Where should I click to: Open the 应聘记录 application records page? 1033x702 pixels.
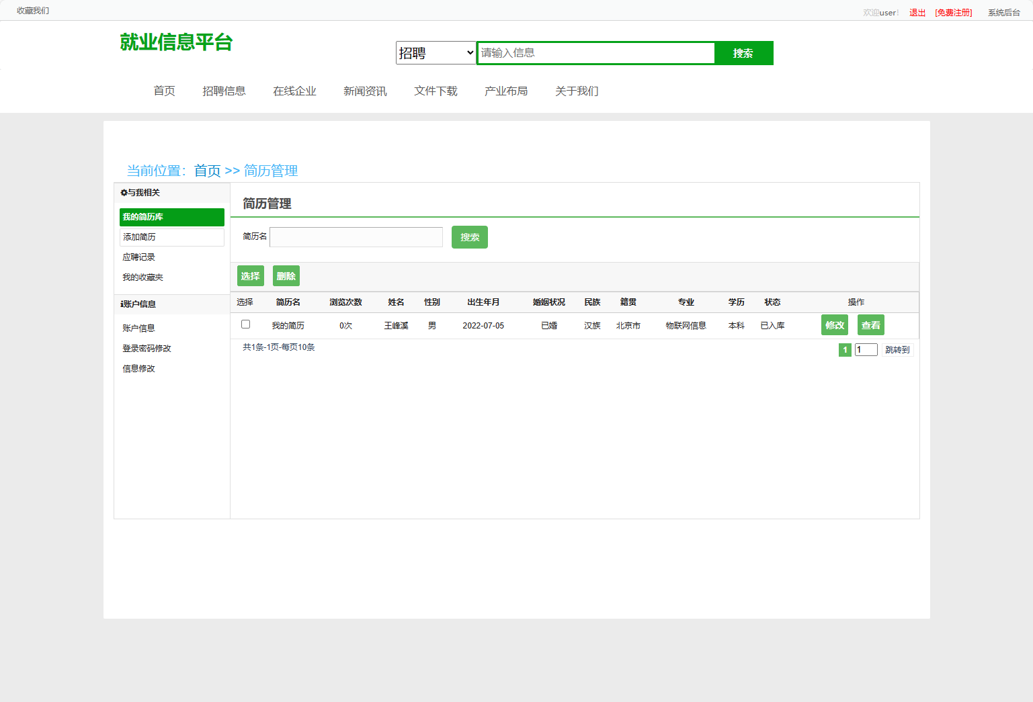[138, 257]
